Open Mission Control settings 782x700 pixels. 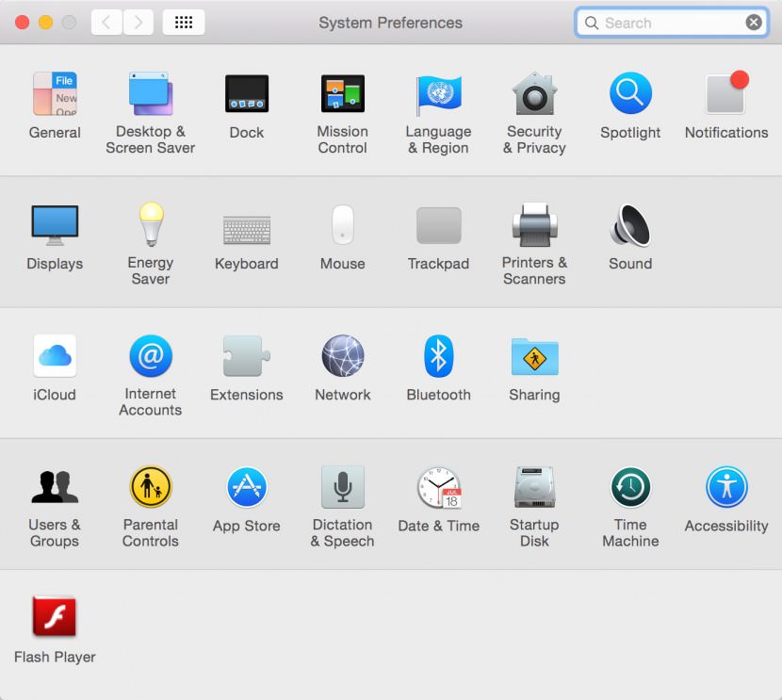(x=342, y=93)
